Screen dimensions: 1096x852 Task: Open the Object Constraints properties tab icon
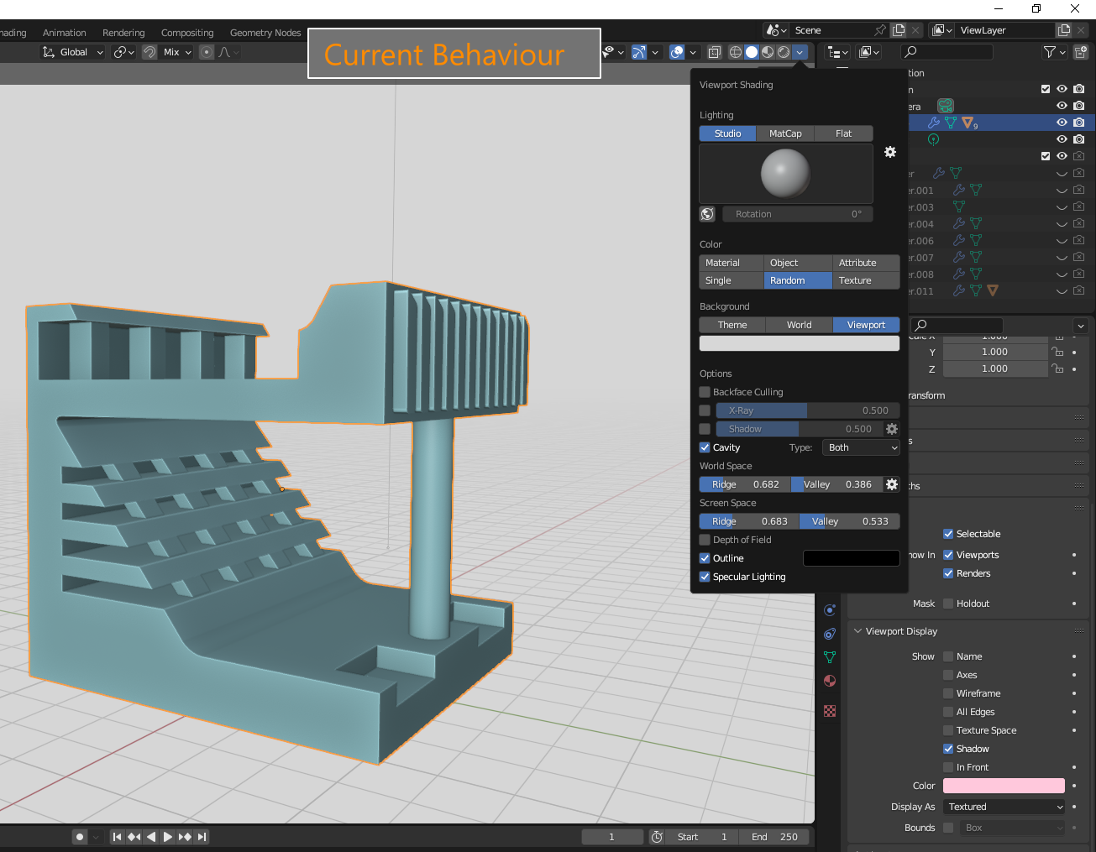[830, 634]
